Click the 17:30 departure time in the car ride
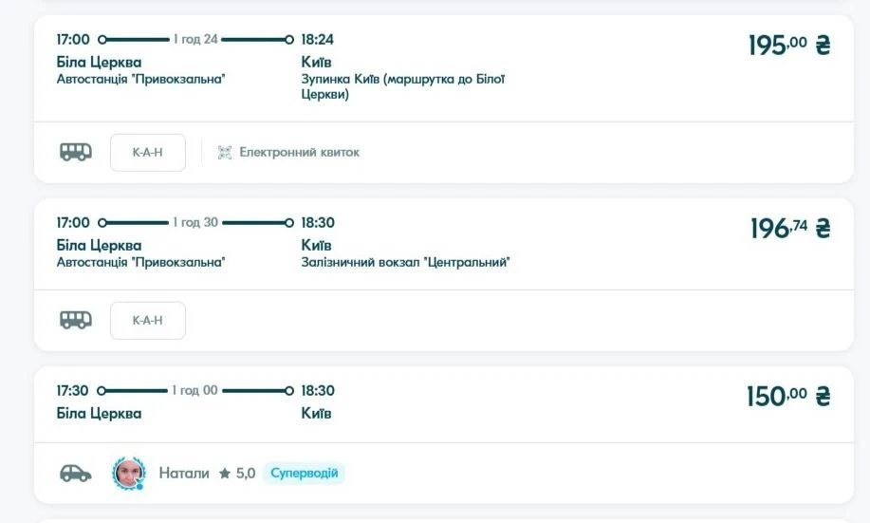Image resolution: width=870 pixels, height=523 pixels. [x=72, y=391]
